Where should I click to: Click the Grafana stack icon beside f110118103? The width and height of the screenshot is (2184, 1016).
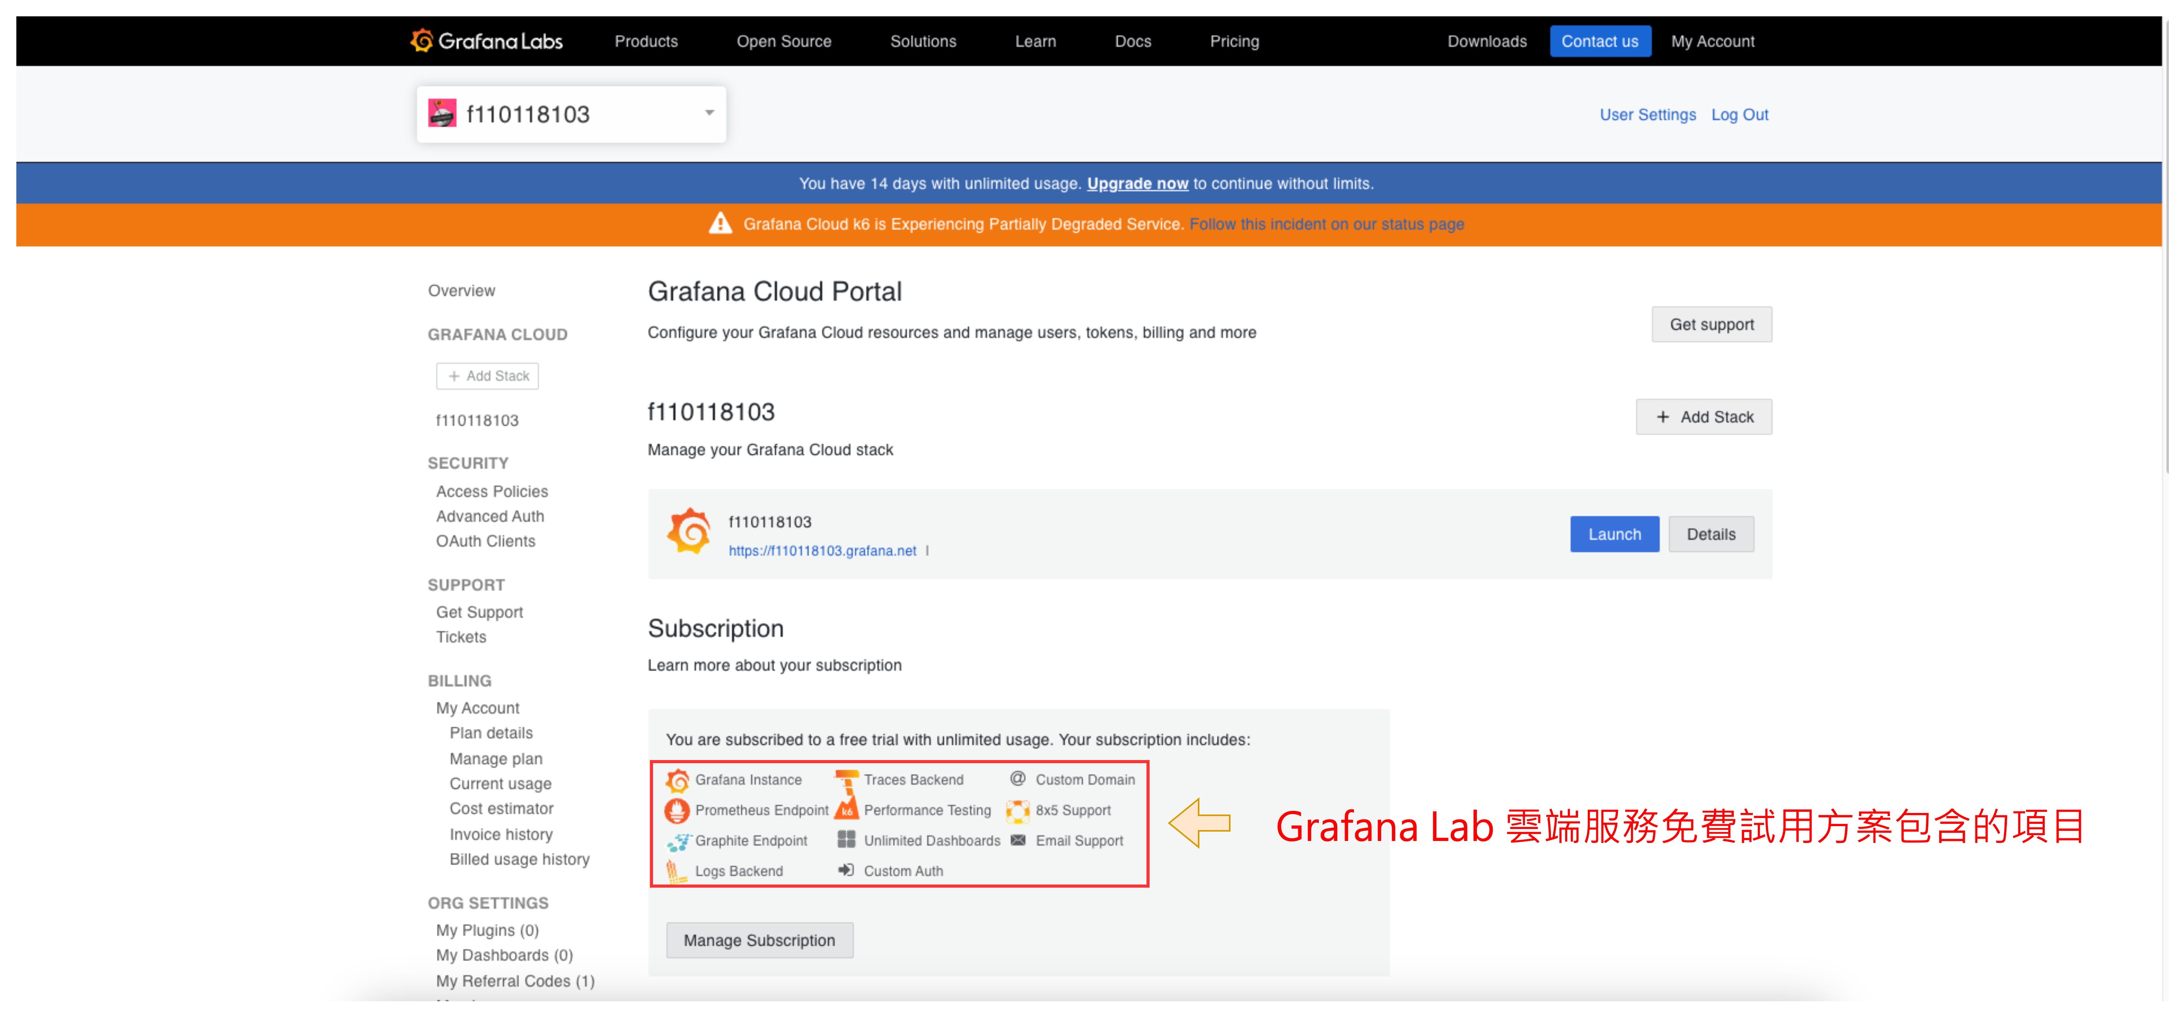pos(688,531)
